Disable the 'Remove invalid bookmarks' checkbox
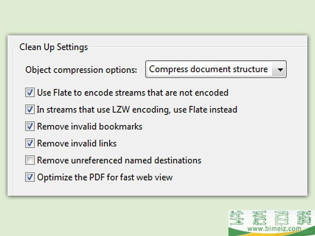This screenshot has height=236, width=315. coord(30,127)
